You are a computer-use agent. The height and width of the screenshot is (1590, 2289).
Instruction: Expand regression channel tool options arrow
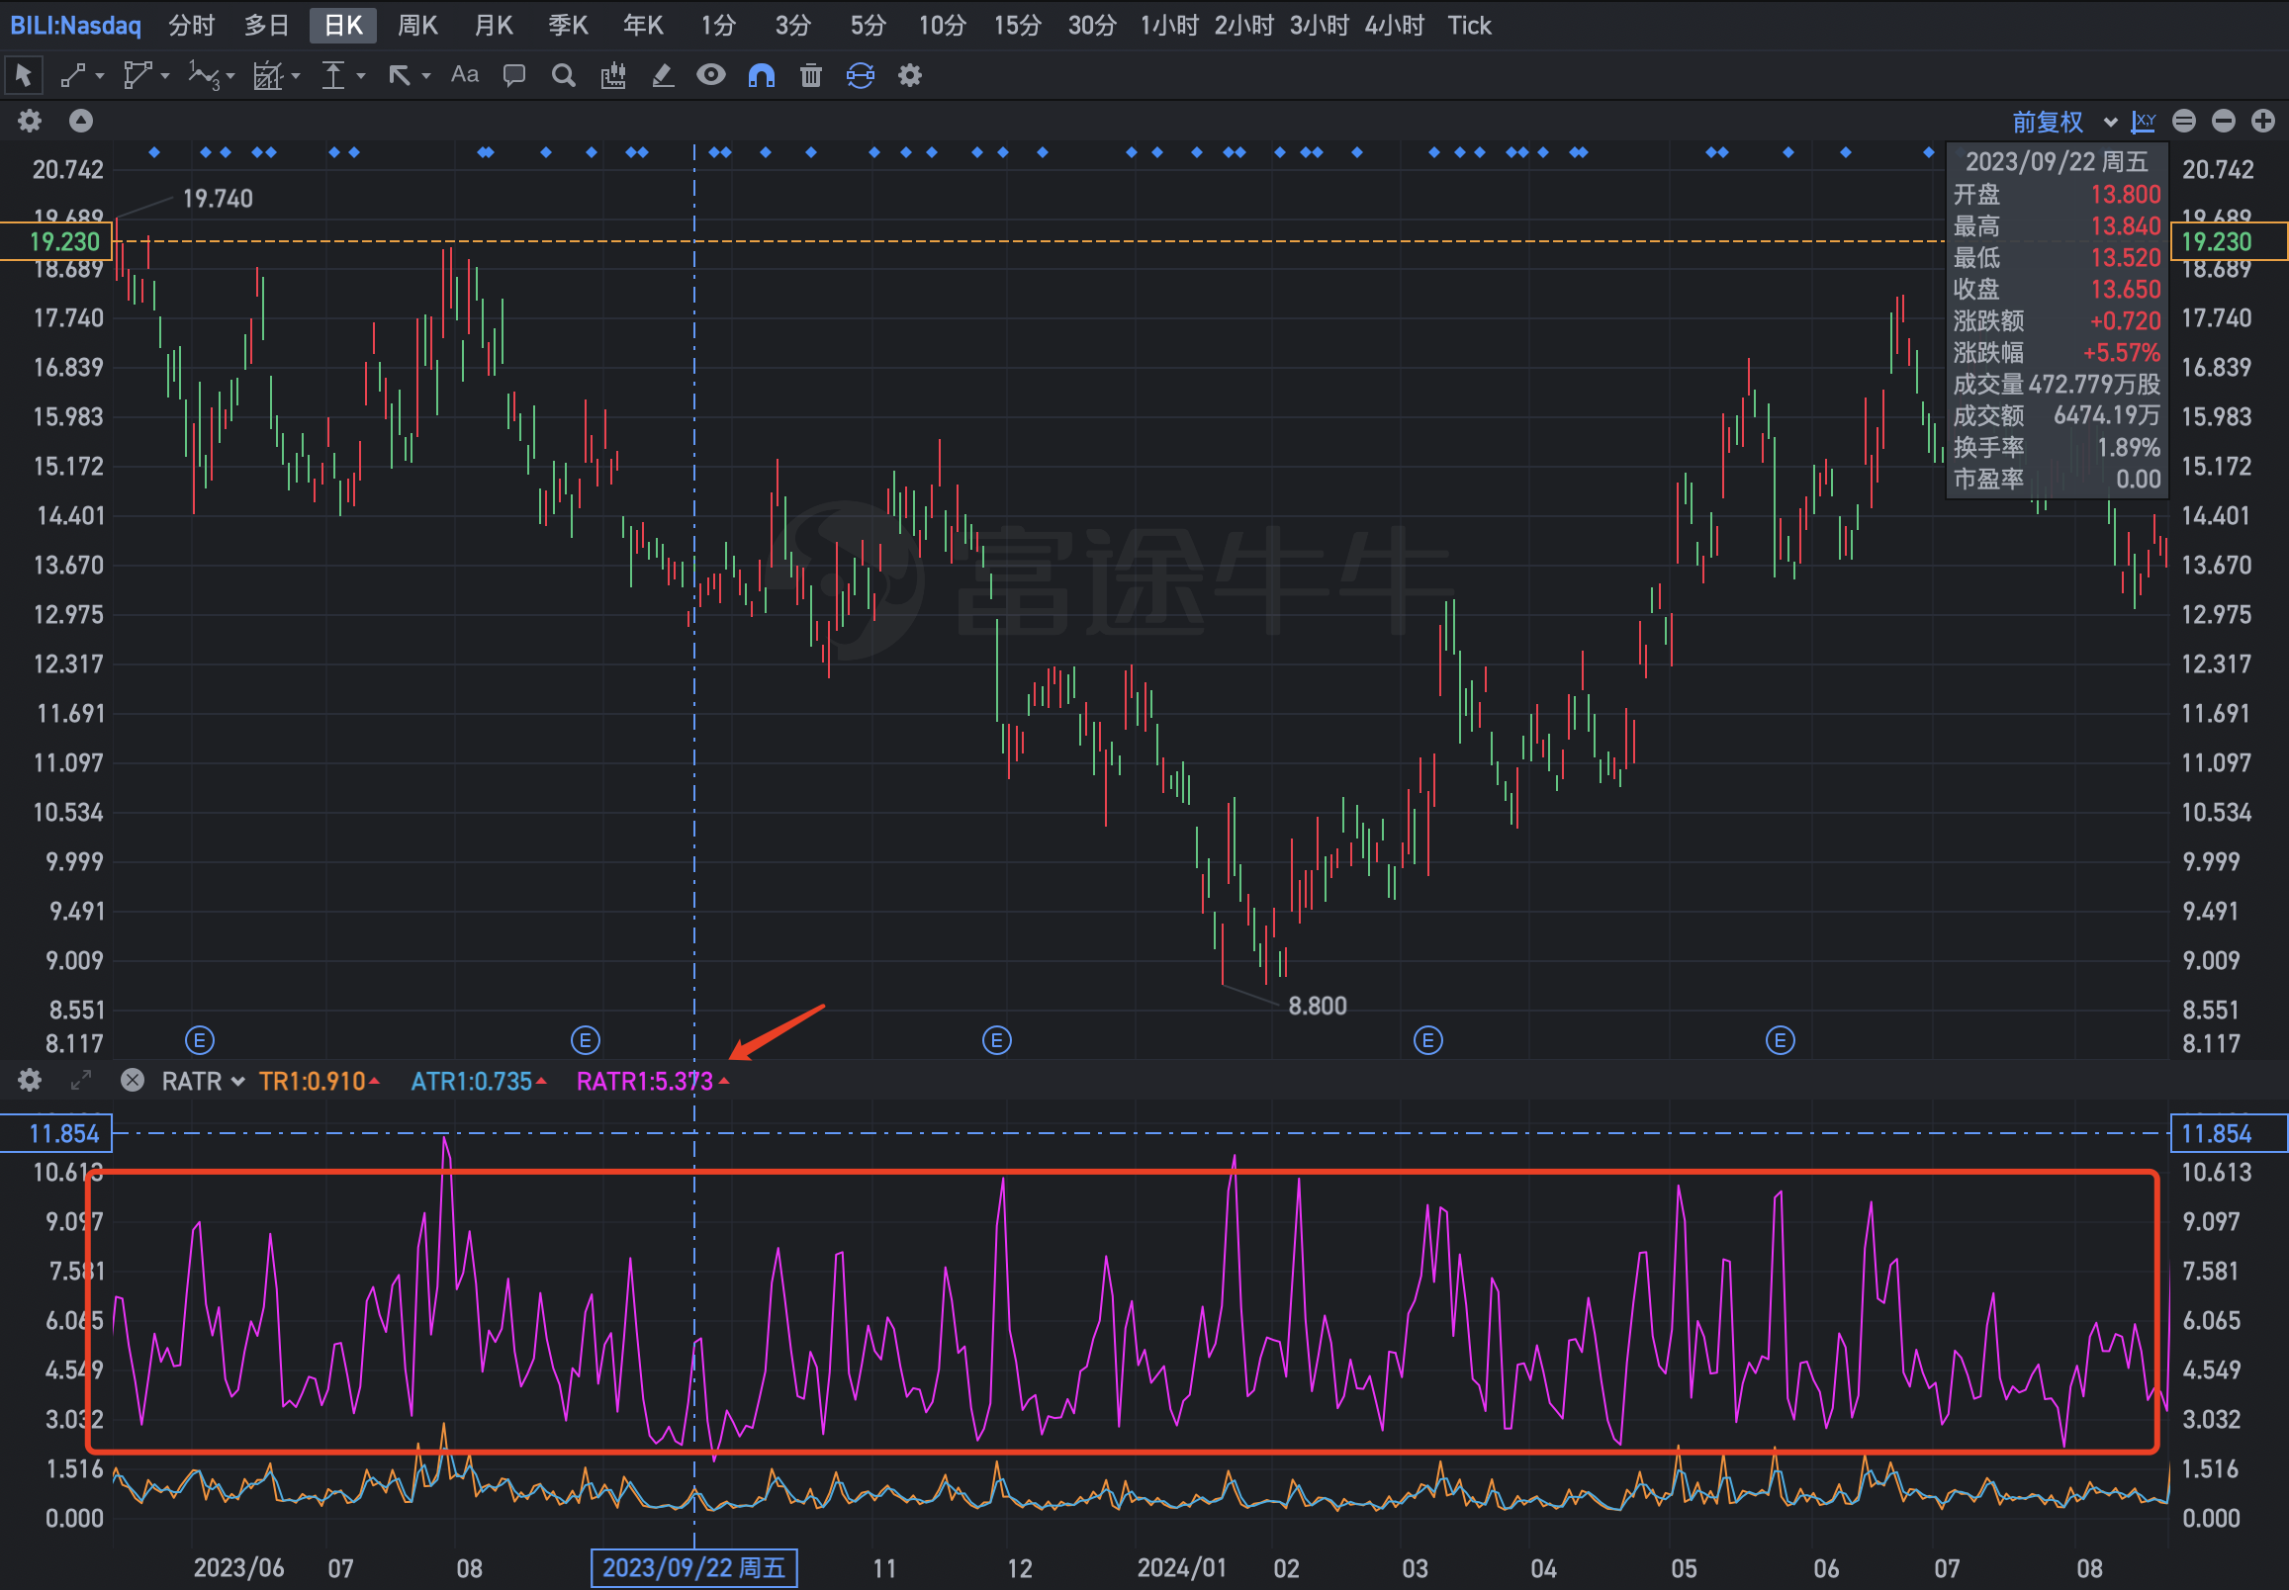point(295,76)
